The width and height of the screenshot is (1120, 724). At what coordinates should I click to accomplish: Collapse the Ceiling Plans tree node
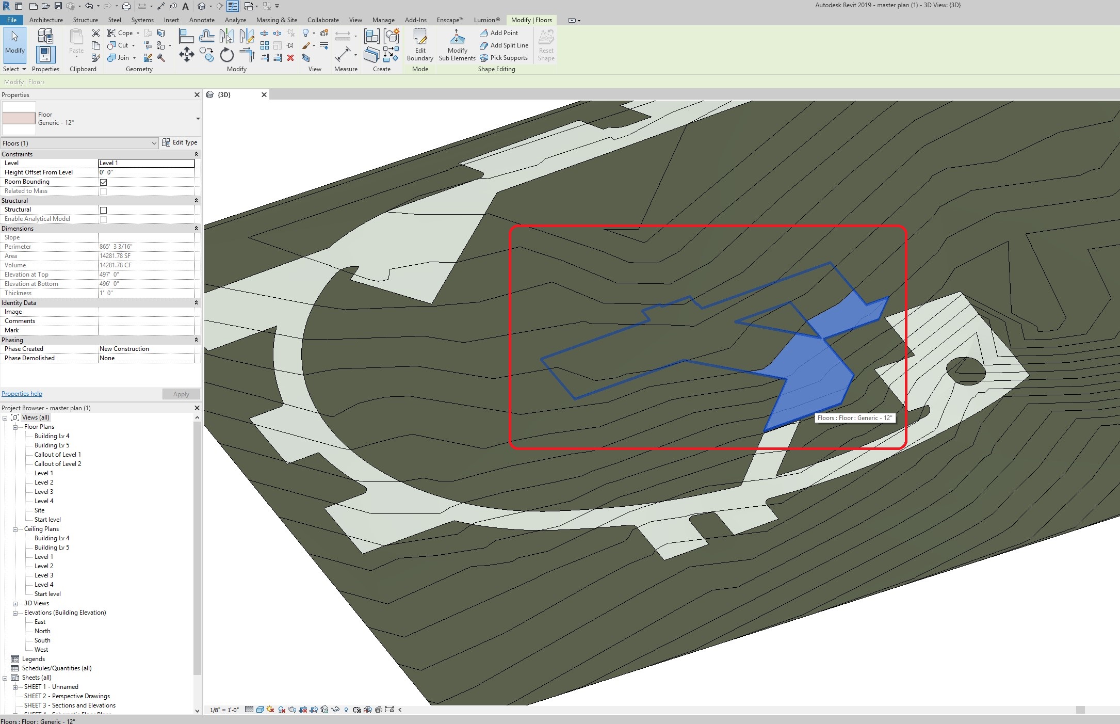[x=15, y=529]
